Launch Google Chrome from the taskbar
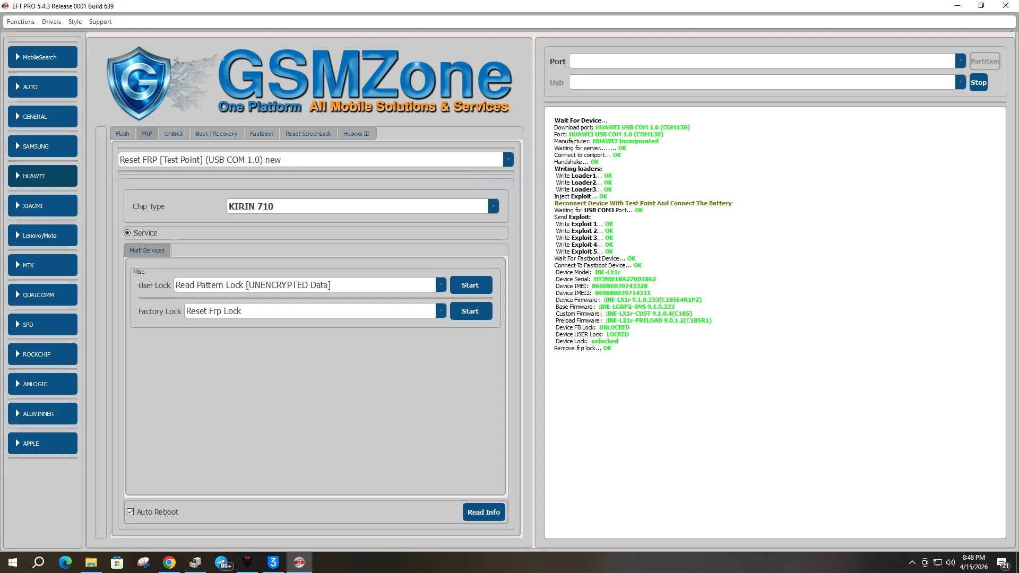Image resolution: width=1019 pixels, height=573 pixels. 169,562
